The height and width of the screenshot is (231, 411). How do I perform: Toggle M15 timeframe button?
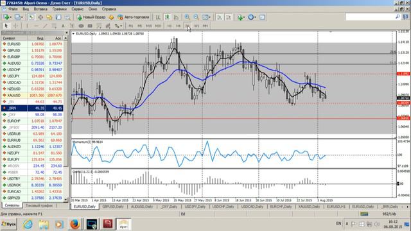[148, 26]
